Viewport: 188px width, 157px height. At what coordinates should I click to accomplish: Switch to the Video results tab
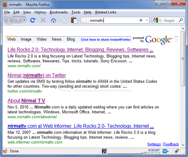pyautogui.click(x=42, y=39)
